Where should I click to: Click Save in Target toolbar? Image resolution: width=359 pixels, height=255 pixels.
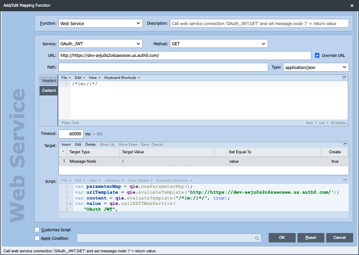tap(145, 144)
